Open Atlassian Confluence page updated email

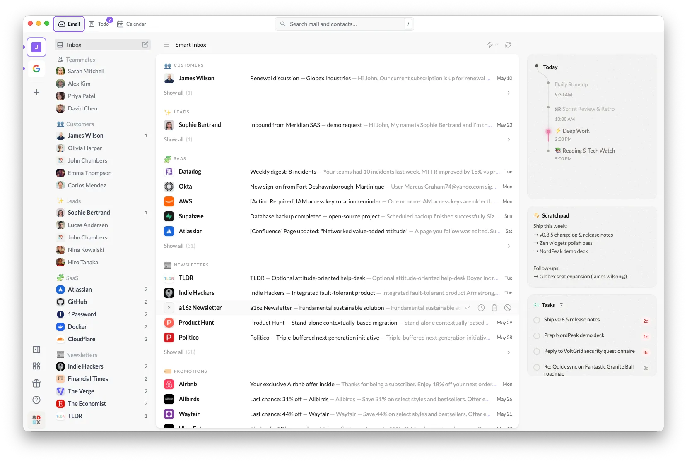(x=337, y=231)
